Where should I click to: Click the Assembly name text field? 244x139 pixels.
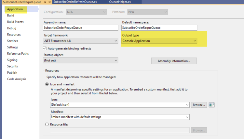tap(80, 28)
